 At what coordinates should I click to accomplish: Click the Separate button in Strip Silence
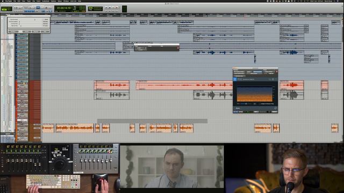tap(36, 32)
